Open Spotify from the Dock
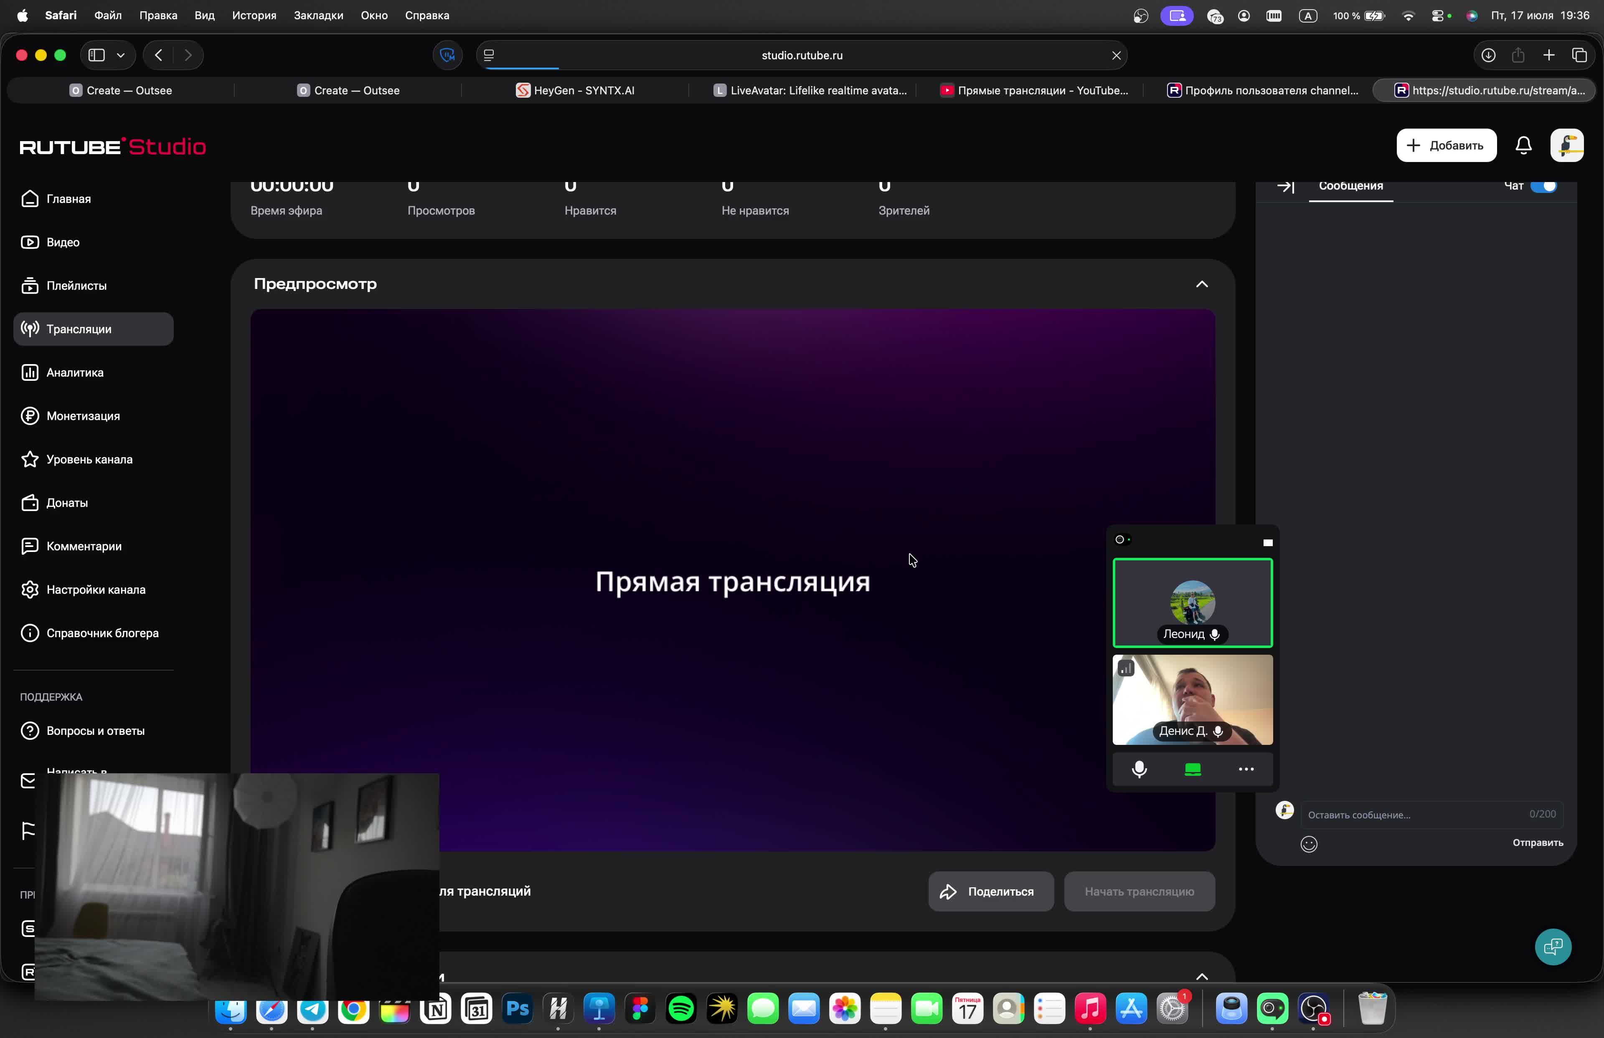 click(681, 1009)
